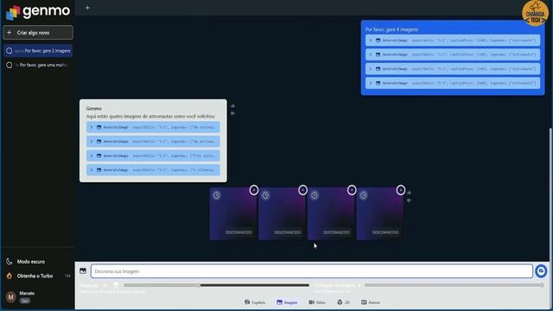Screen dimensions: 553x311
Task: Thumbs up the Genmo text reply
Action: [x=232, y=105]
